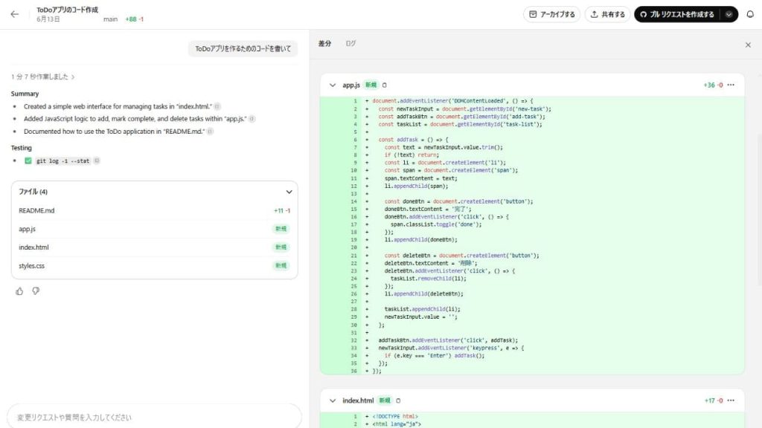762x428 pixels.
Task: Open README.md in file list
Action: pyautogui.click(x=154, y=210)
